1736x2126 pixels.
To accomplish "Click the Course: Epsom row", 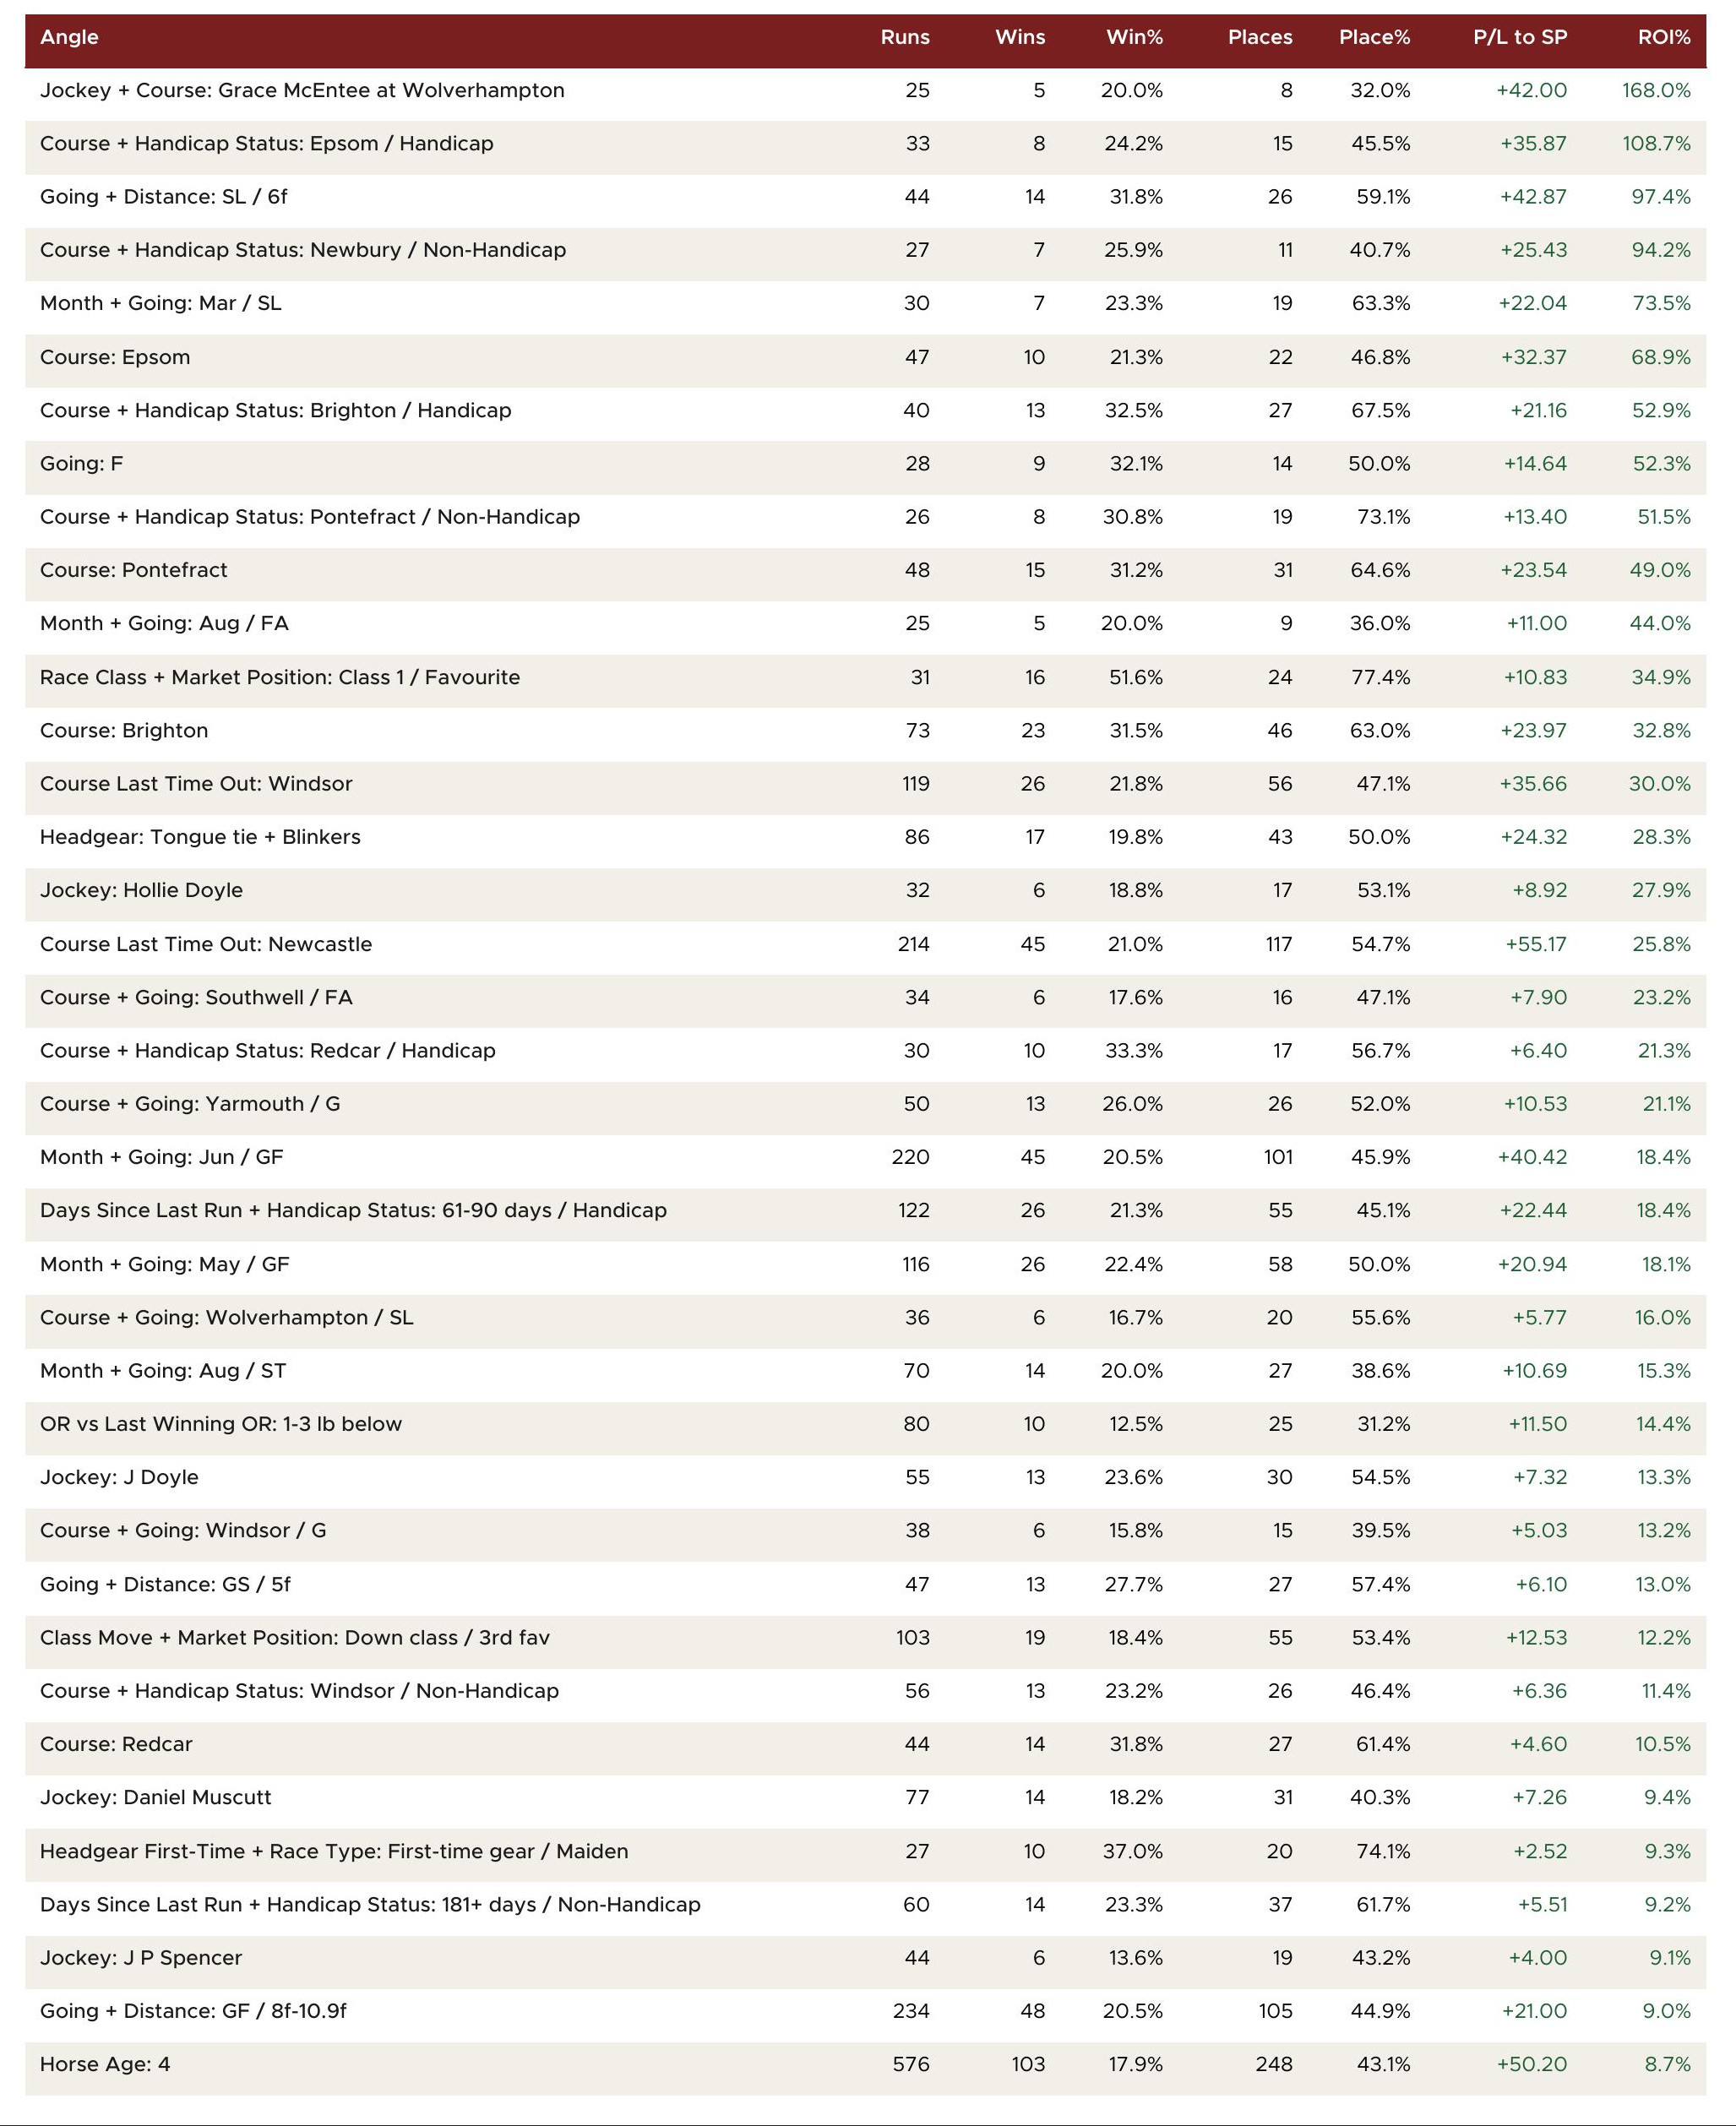I will [x=866, y=357].
